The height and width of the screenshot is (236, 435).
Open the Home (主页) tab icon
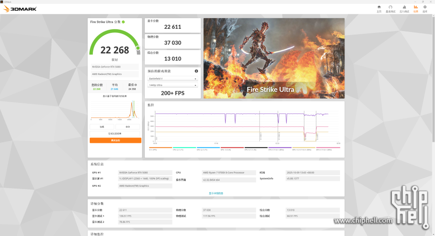379,8
